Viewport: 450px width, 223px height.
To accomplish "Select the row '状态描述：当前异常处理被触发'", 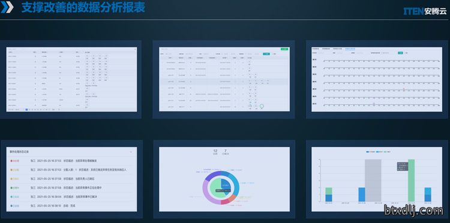I will [x=71, y=161].
